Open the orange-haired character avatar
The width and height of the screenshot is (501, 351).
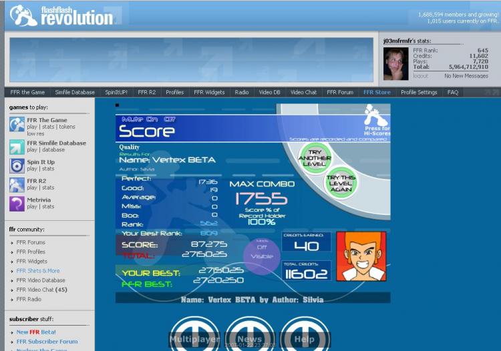361,256
